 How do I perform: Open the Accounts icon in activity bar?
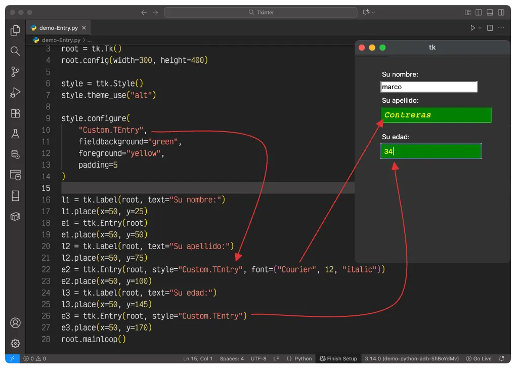pos(15,322)
